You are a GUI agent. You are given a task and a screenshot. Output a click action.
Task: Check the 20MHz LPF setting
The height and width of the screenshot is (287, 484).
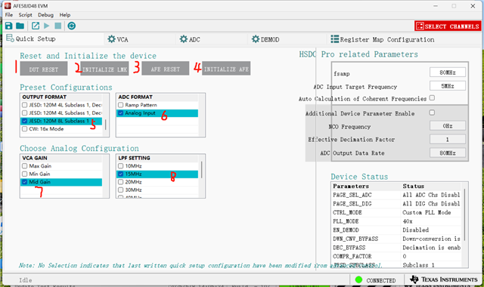tap(121, 182)
